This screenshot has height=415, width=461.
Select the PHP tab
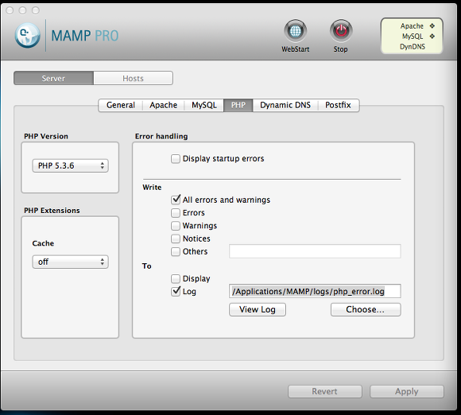tap(238, 105)
